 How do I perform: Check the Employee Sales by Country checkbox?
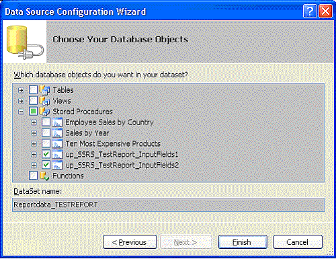point(46,122)
